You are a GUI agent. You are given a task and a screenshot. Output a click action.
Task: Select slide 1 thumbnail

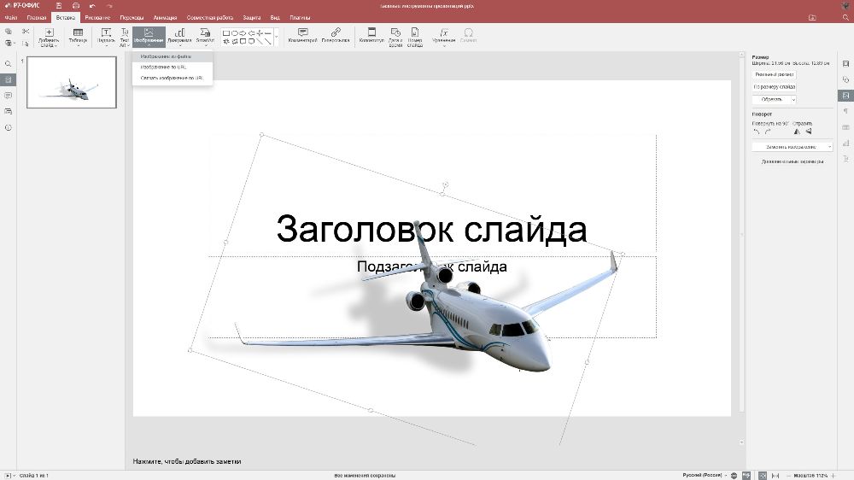(x=72, y=83)
